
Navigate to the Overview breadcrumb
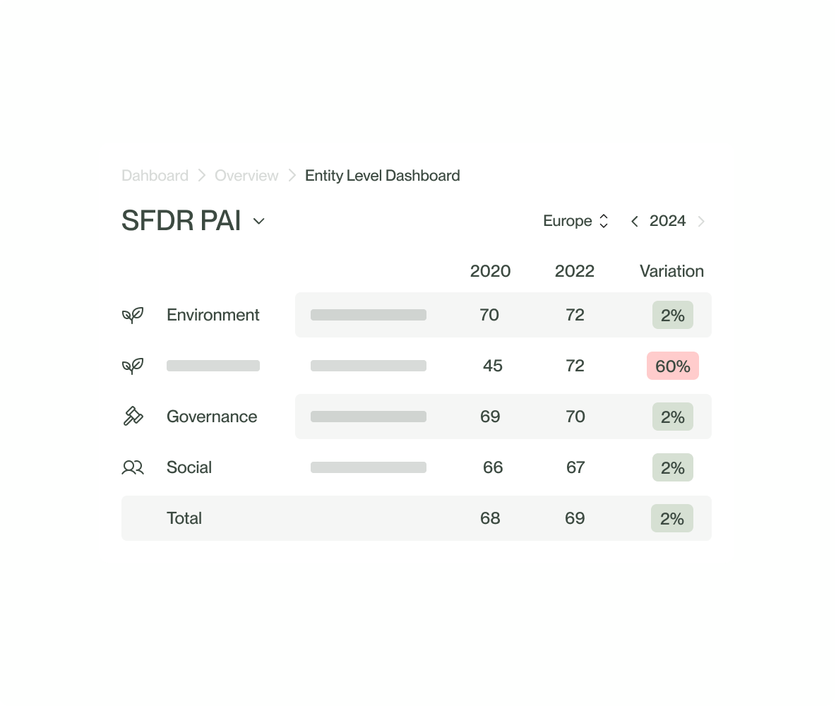click(246, 175)
